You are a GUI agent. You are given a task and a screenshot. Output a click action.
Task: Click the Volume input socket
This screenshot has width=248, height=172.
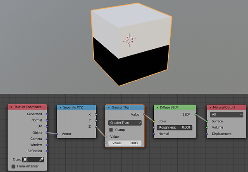pyautogui.click(x=207, y=127)
